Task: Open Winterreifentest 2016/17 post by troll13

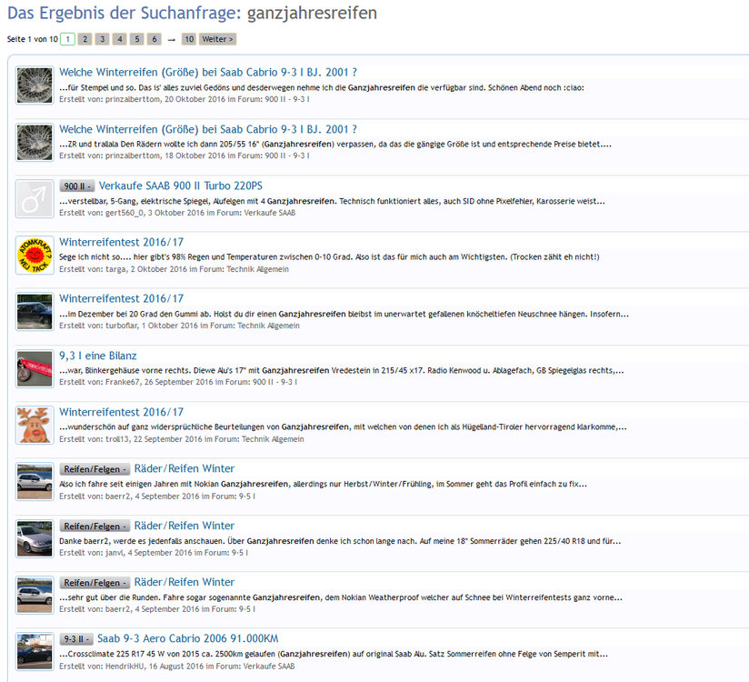Action: click(121, 412)
